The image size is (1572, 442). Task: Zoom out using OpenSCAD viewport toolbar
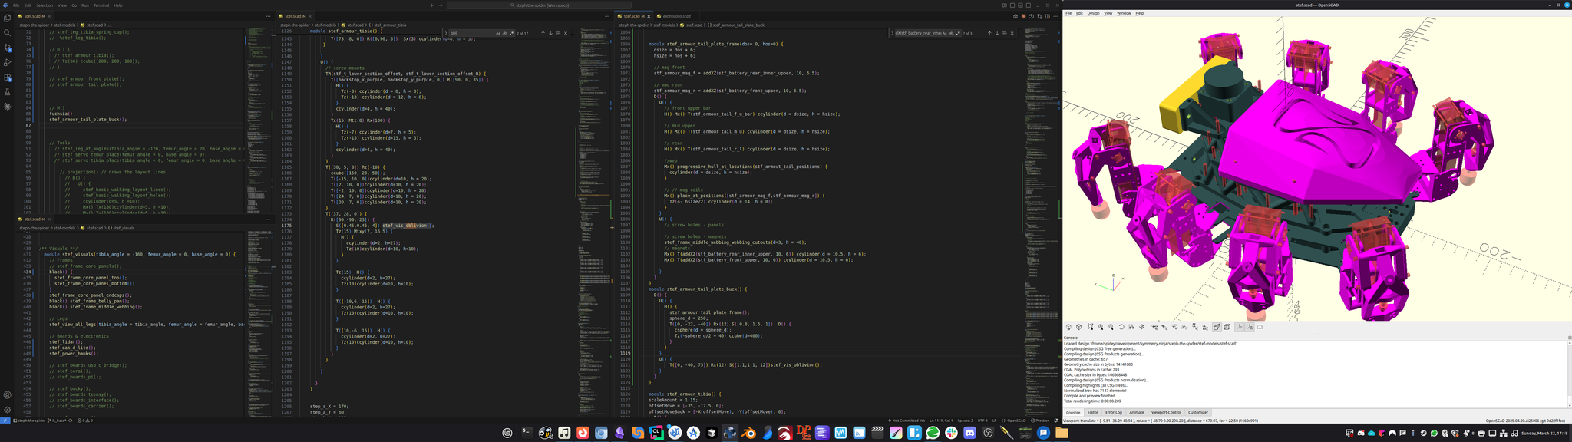(x=1111, y=327)
